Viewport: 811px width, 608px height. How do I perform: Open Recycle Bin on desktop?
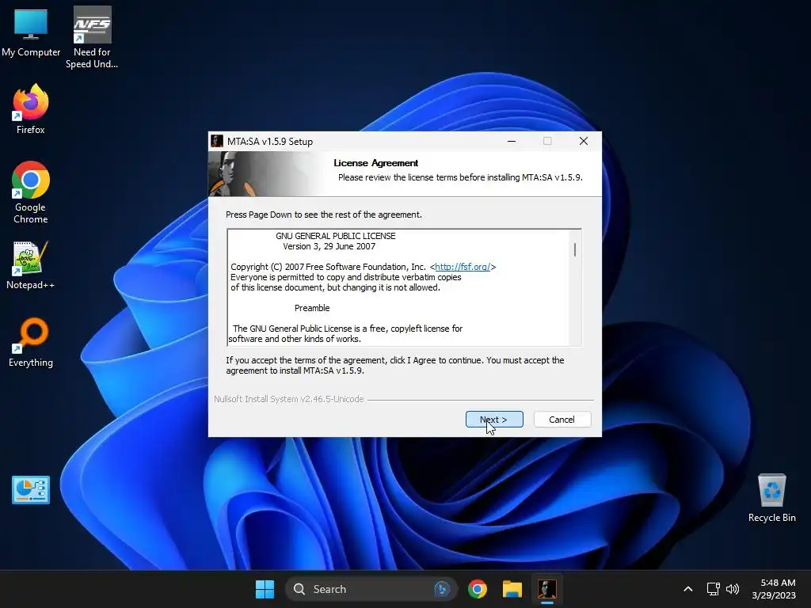771,498
